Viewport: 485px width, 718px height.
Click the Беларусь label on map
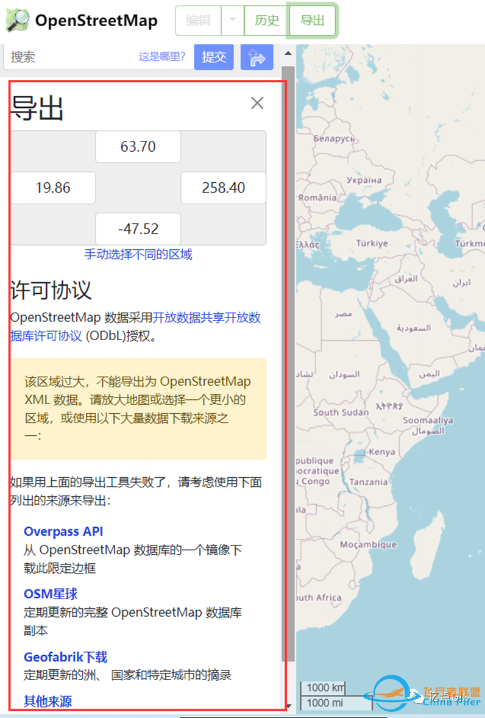334,139
